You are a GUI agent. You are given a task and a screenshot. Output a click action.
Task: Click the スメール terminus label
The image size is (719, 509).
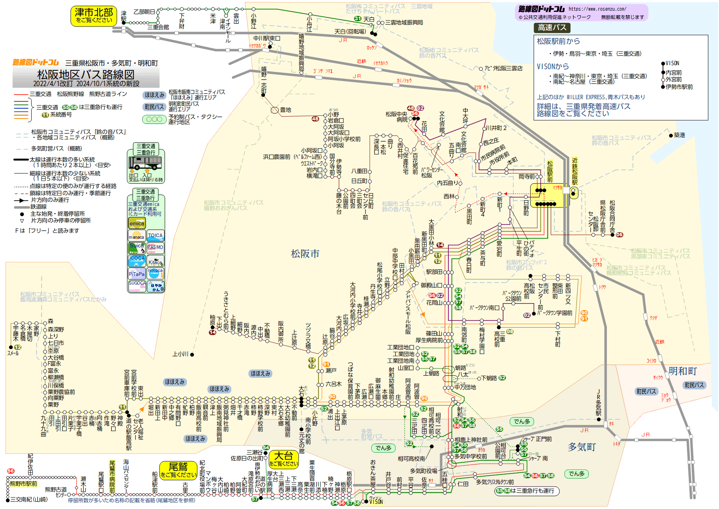[13, 353]
